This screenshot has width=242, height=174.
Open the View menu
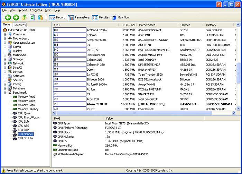(12, 10)
